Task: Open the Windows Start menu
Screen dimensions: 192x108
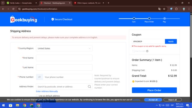Action: tap(3, 105)
